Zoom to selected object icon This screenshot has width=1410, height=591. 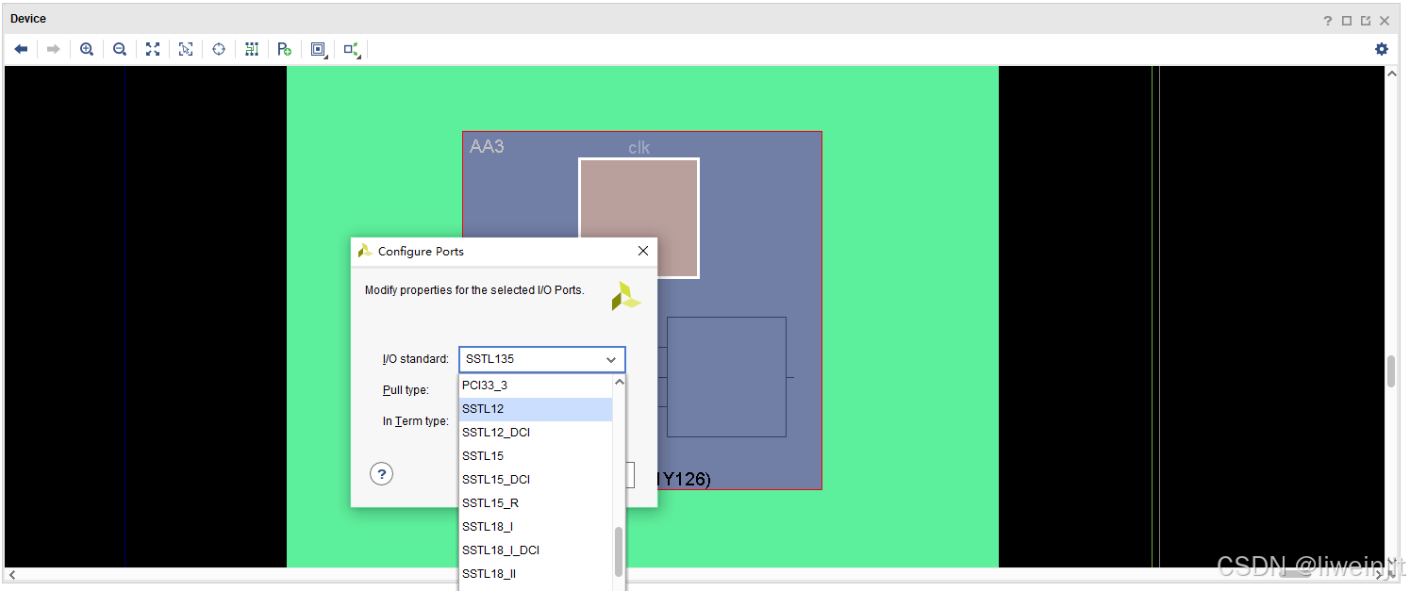point(186,49)
